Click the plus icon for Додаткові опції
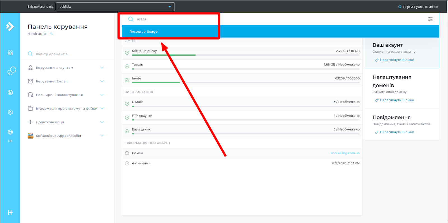 click(x=31, y=122)
